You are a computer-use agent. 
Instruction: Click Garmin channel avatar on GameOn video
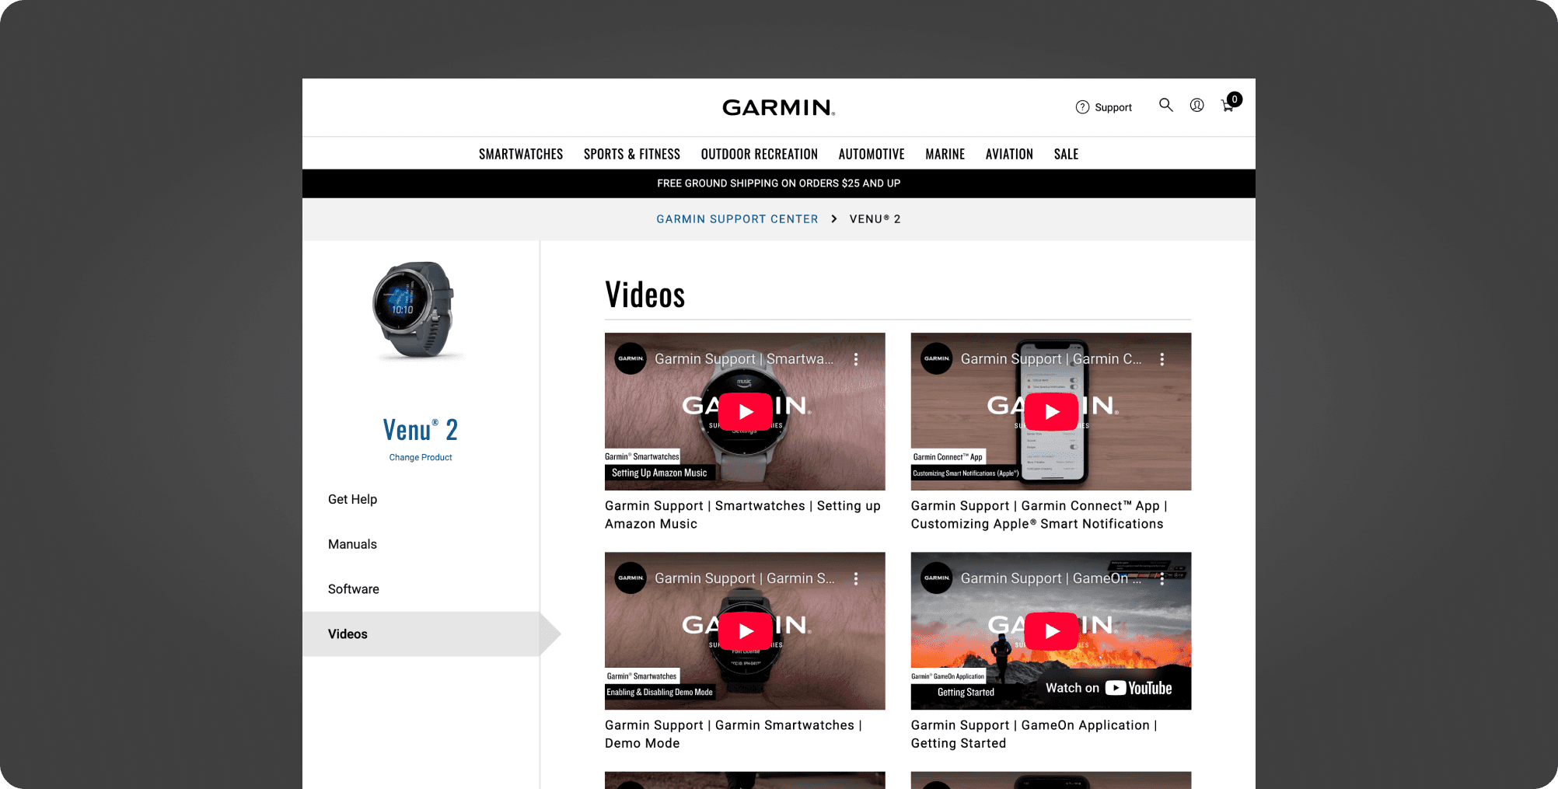click(937, 578)
